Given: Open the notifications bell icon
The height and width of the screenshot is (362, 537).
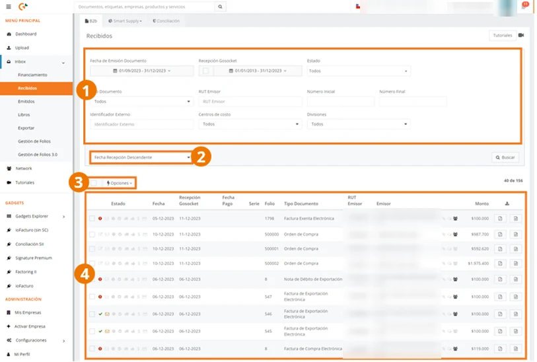Looking at the screenshot, I should [524, 6].
